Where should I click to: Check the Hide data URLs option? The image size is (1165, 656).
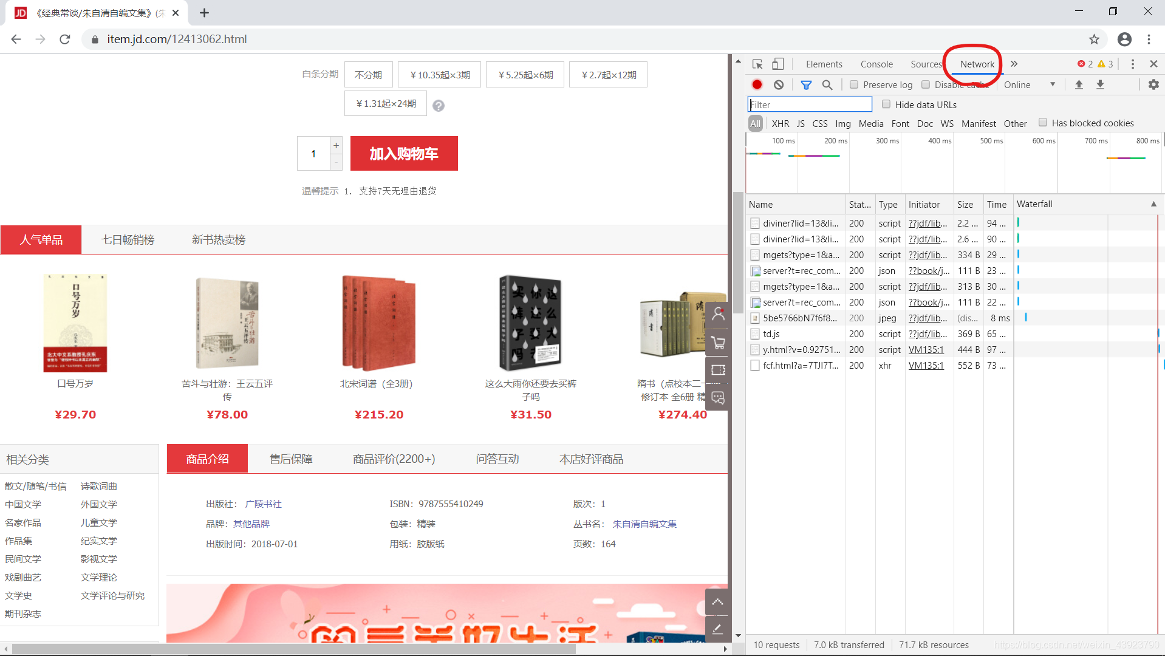point(886,104)
